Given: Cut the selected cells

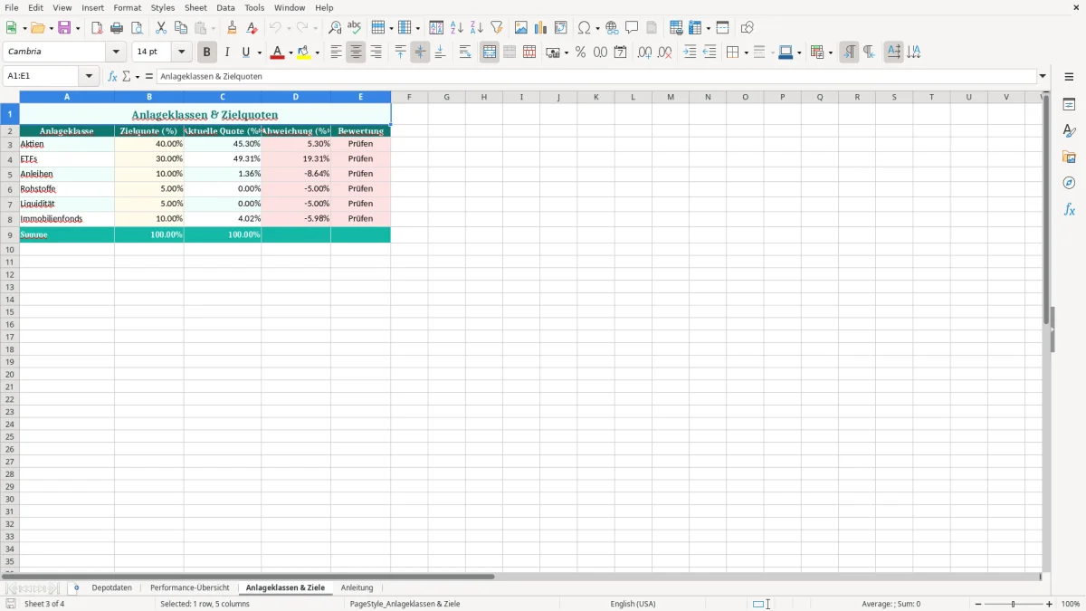Looking at the screenshot, I should point(161,28).
